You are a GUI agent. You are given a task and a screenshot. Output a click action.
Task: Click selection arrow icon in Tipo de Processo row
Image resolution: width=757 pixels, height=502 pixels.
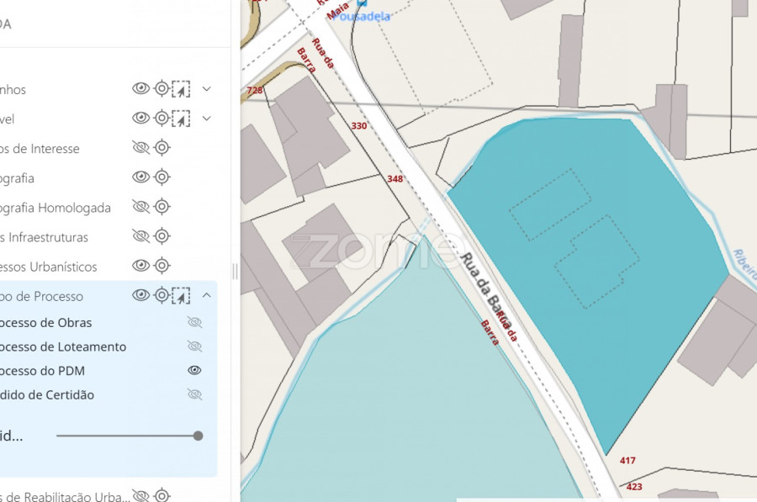click(181, 295)
